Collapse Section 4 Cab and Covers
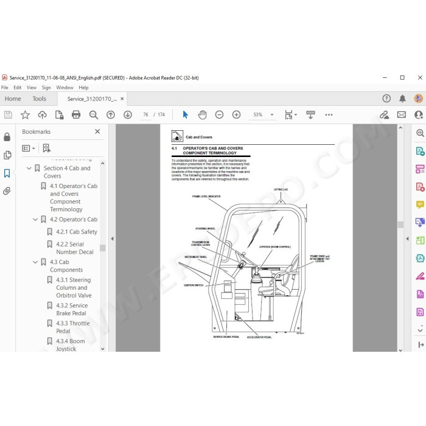The width and height of the screenshot is (426, 426). click(x=29, y=169)
